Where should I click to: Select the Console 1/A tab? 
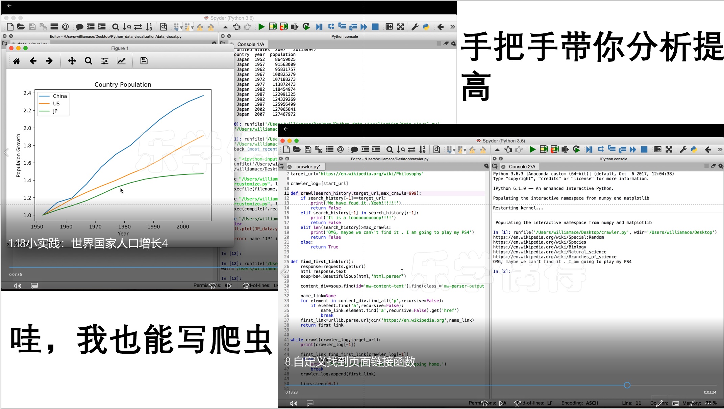(x=251, y=44)
